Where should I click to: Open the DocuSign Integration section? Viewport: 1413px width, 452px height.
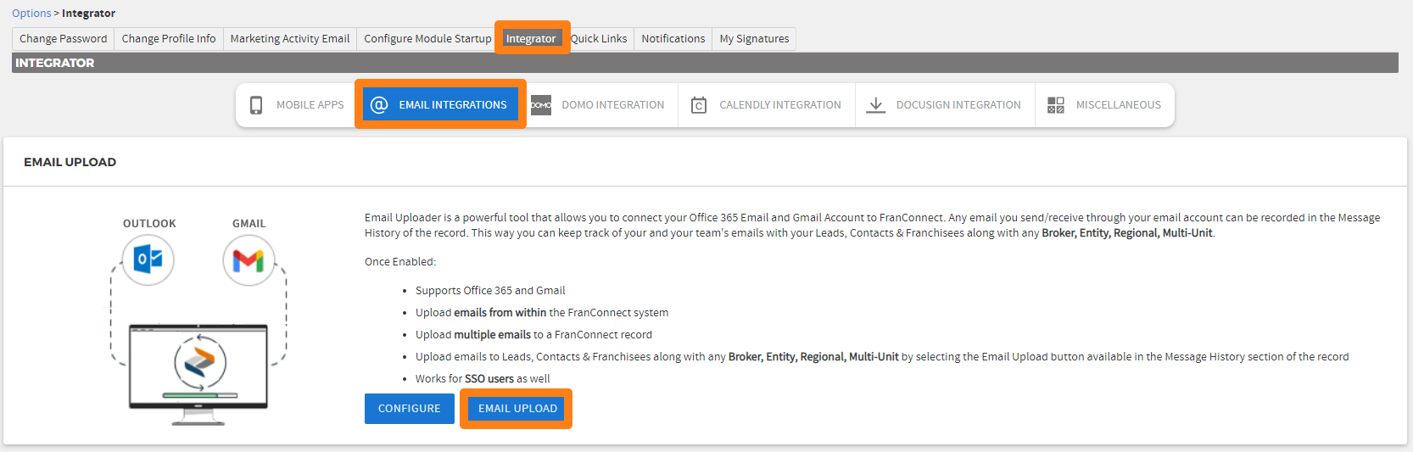point(945,105)
